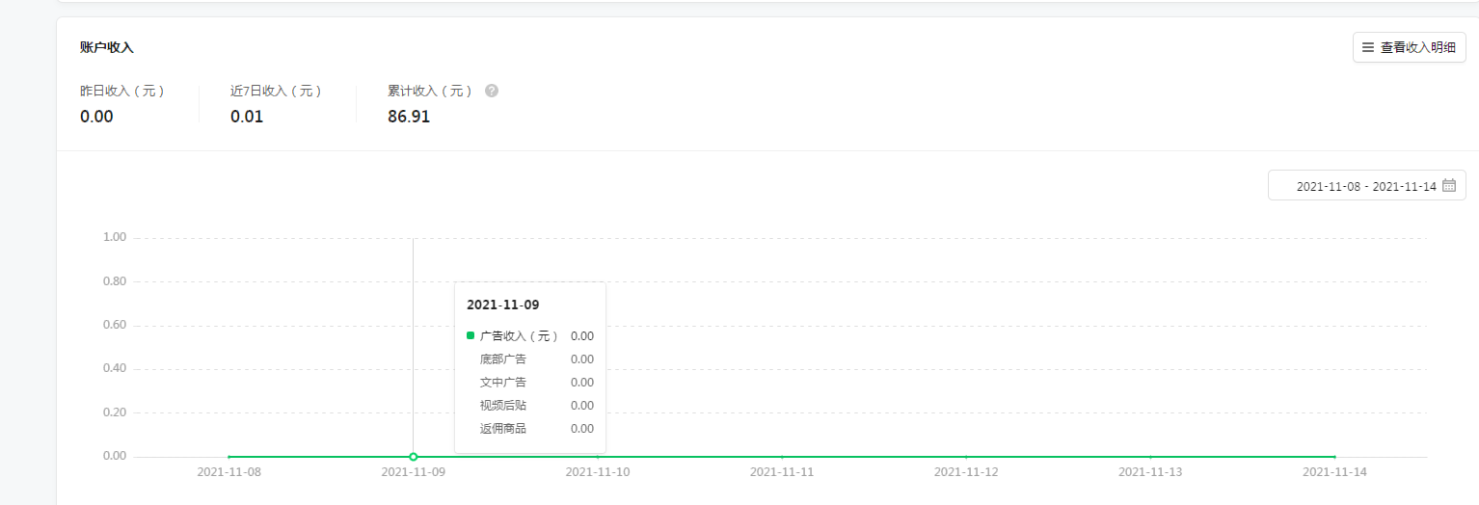Open the calendar icon in the date picker
The height and width of the screenshot is (505, 1479).
tap(1448, 185)
